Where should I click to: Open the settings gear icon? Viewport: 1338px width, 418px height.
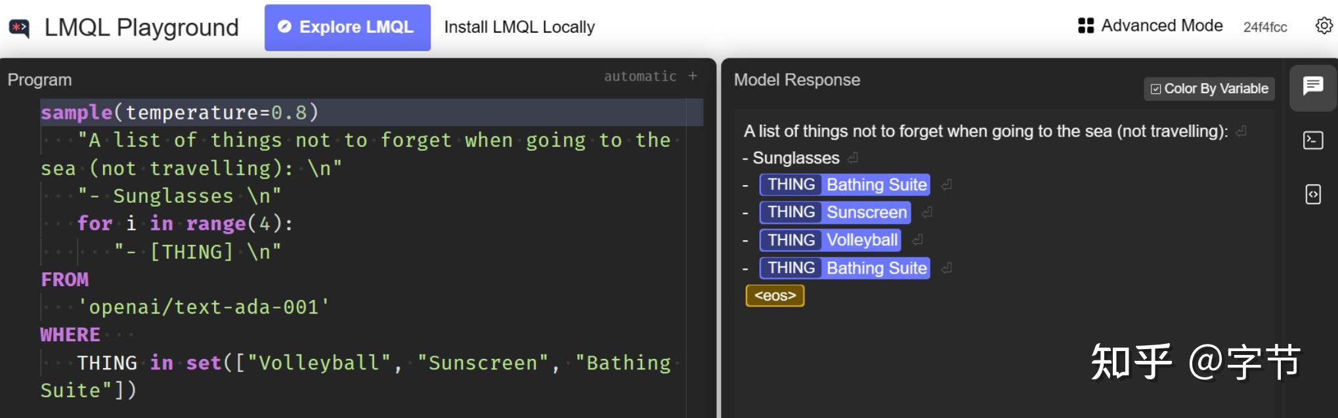[x=1324, y=26]
